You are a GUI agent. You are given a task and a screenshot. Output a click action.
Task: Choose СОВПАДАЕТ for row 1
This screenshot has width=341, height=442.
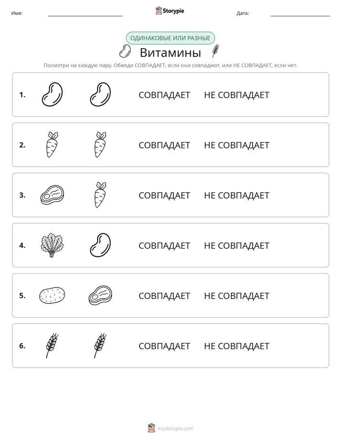(x=164, y=95)
